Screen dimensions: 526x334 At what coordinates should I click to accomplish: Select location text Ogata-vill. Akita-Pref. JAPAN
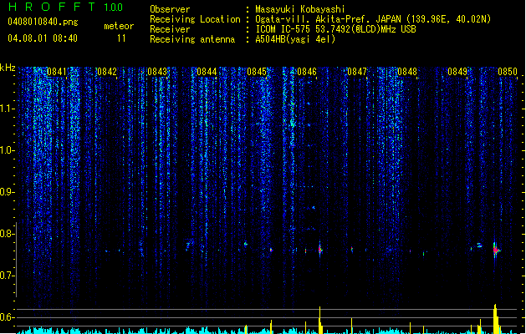[x=328, y=19]
